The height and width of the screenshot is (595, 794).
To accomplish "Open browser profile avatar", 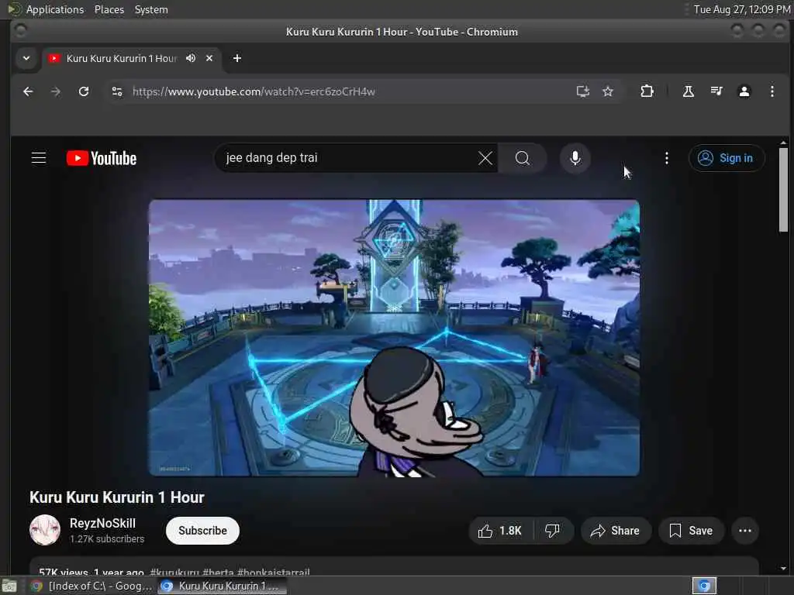I will 744,91.
